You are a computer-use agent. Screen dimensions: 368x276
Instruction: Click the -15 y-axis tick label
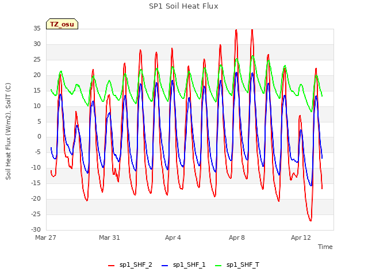click(x=36, y=183)
